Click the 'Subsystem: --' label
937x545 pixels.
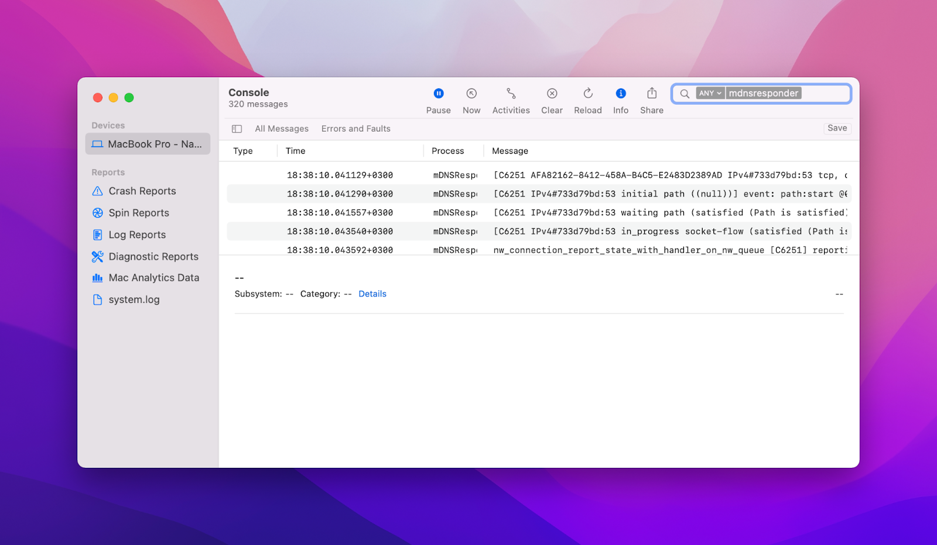[264, 294]
